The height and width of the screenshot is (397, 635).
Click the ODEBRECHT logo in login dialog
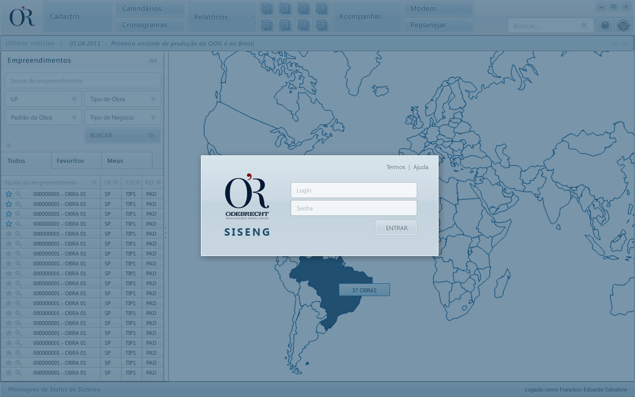pos(247,197)
